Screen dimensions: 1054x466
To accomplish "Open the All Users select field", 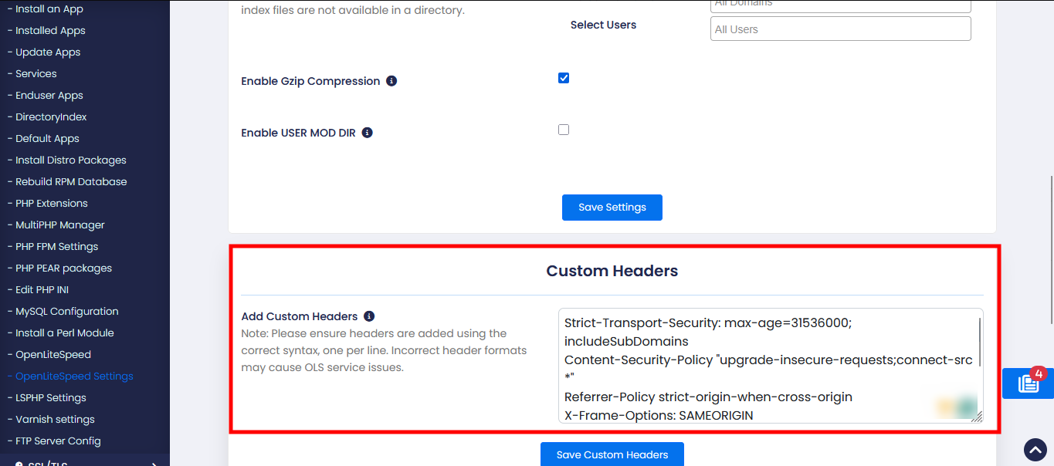I will click(x=840, y=29).
